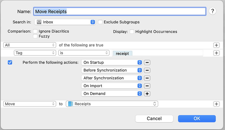The image size is (225, 130).
Task: Open the All conditions popup
Action: click(30, 45)
